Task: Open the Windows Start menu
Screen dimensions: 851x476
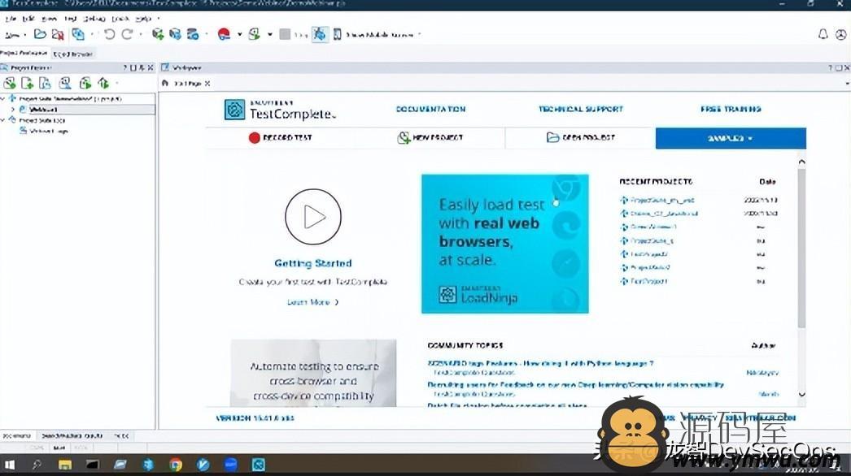Action: pos(9,465)
